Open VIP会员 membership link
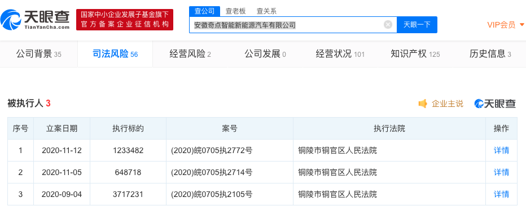The height and width of the screenshot is (215, 526). (501, 25)
